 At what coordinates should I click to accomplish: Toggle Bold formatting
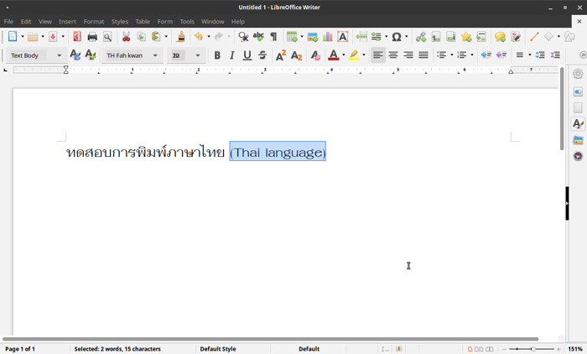pyautogui.click(x=217, y=55)
